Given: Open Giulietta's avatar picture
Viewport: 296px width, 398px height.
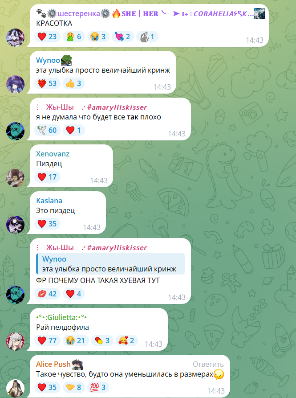Looking at the screenshot, I should pyautogui.click(x=16, y=341).
